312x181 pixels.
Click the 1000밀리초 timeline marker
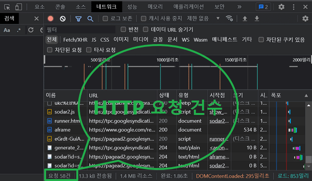pos(168,60)
